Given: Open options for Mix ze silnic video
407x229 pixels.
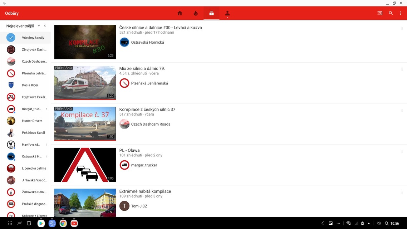Looking at the screenshot, I should coord(402,69).
